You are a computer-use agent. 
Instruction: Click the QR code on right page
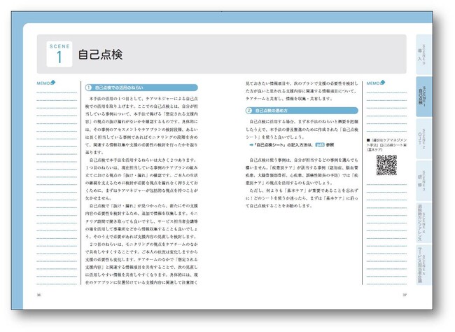386,165
